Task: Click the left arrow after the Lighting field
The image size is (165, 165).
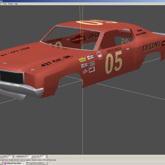Action: click(32, 156)
